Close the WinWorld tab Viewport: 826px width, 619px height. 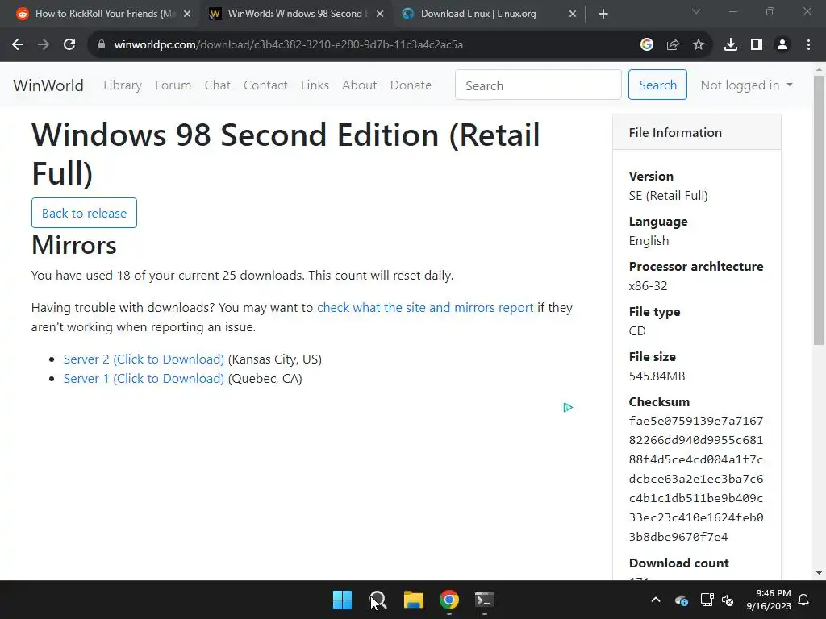tap(380, 14)
